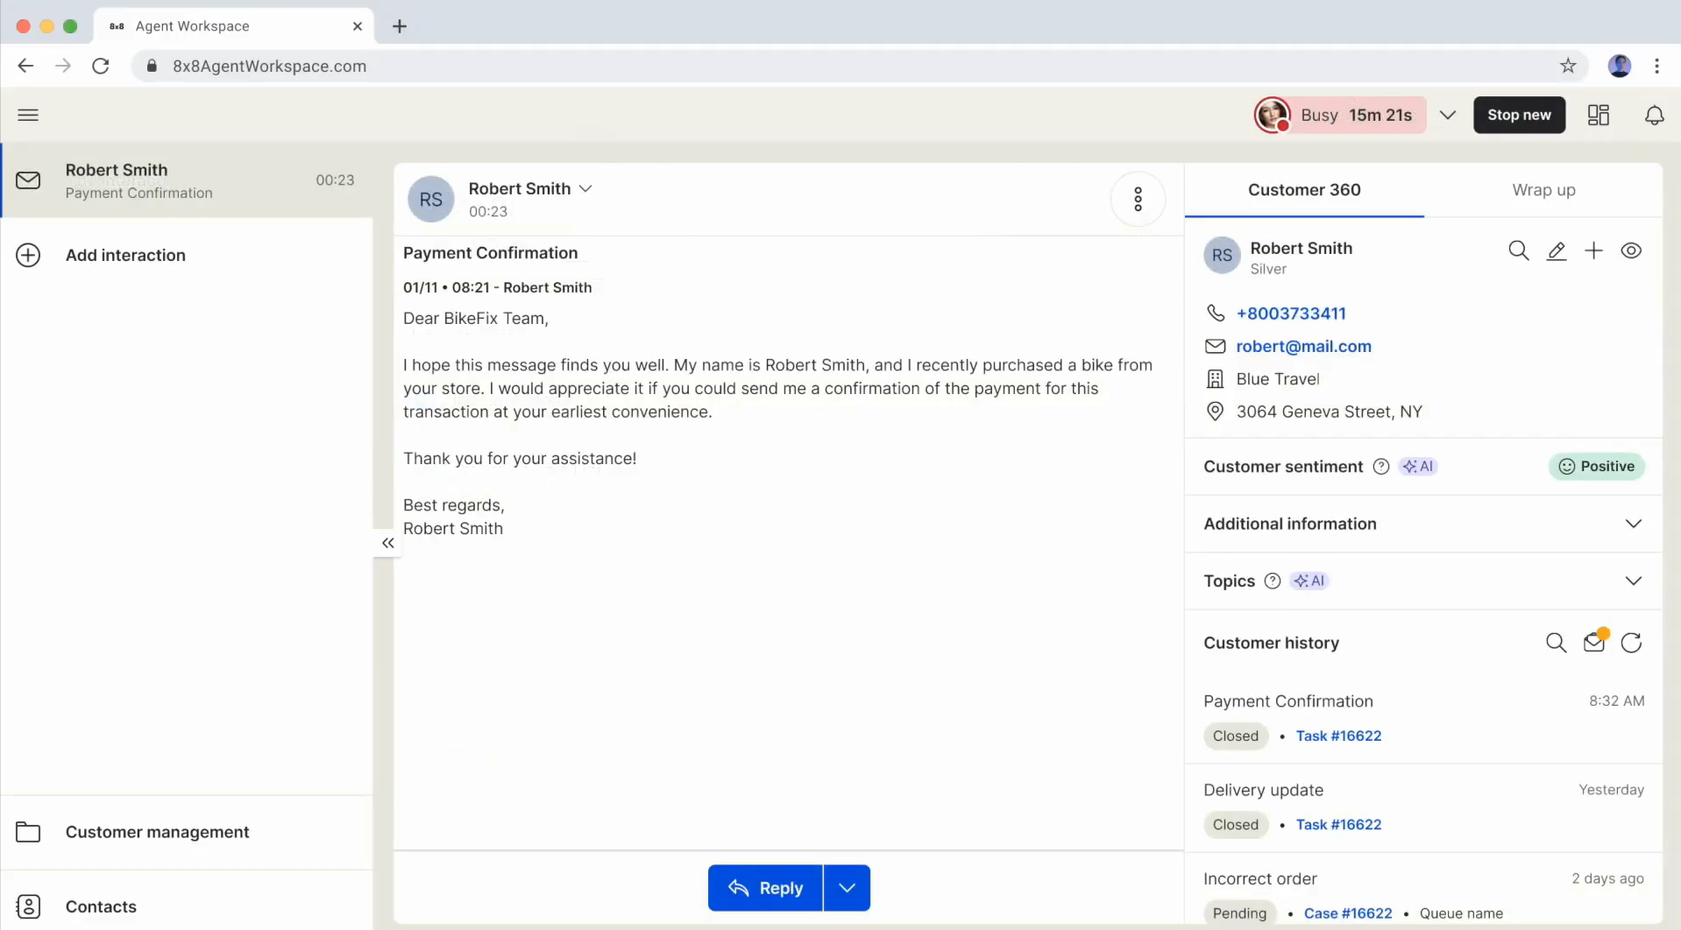The image size is (1681, 930).
Task: Click the Reply button
Action: [763, 887]
